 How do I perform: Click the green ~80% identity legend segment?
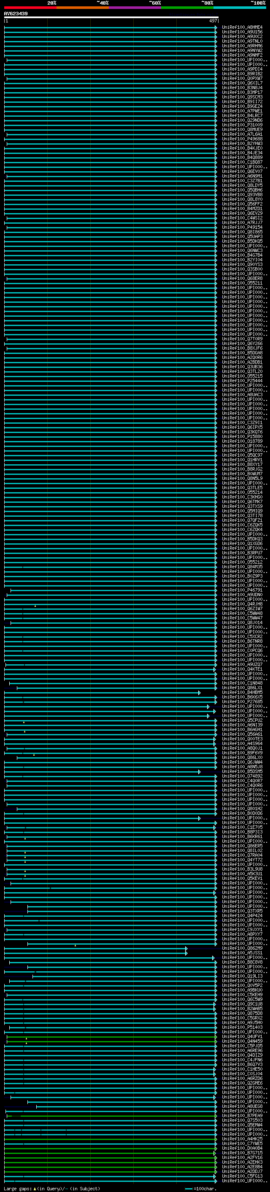(187, 8)
